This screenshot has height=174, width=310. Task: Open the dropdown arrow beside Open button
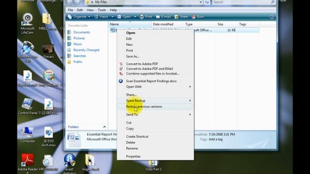(x=135, y=17)
